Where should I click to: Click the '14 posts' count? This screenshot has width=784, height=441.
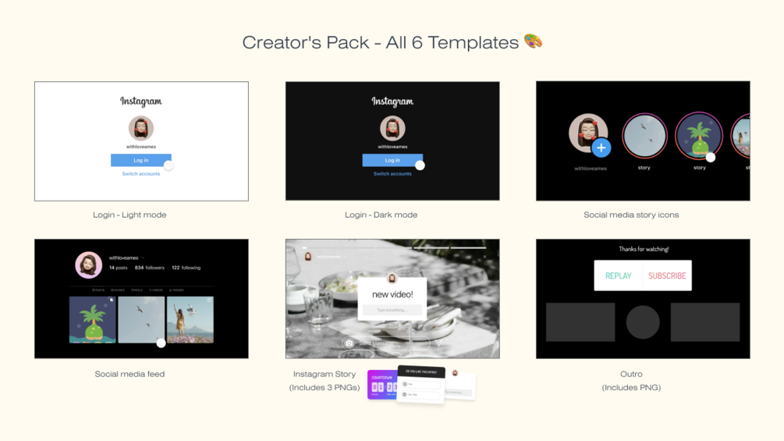pos(119,268)
